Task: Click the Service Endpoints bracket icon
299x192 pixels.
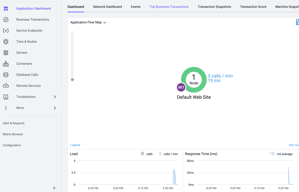Action: [6, 31]
